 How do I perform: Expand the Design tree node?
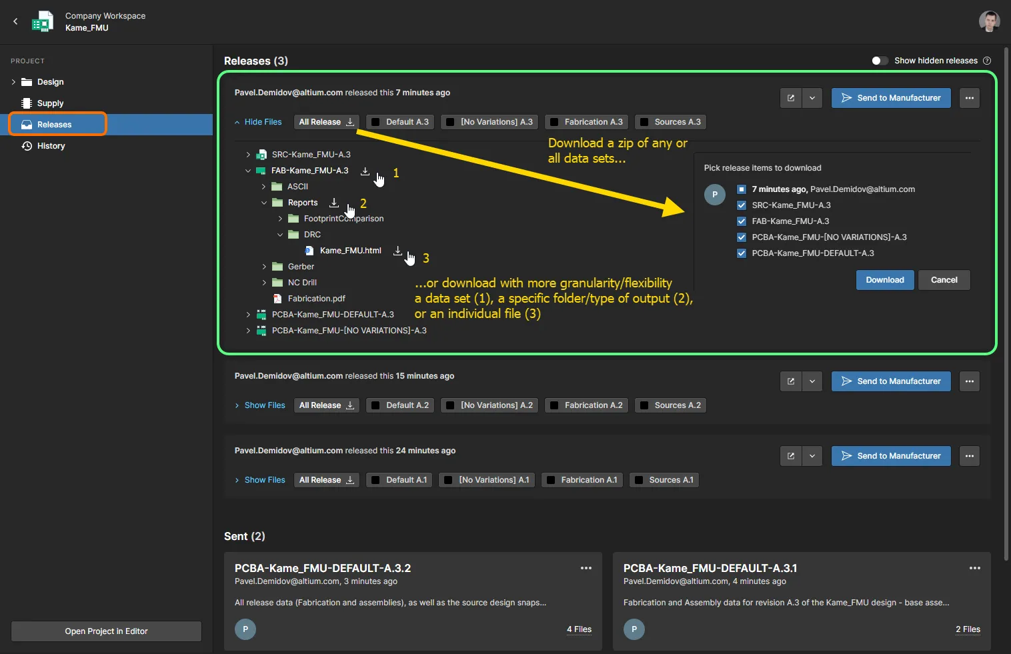point(13,82)
